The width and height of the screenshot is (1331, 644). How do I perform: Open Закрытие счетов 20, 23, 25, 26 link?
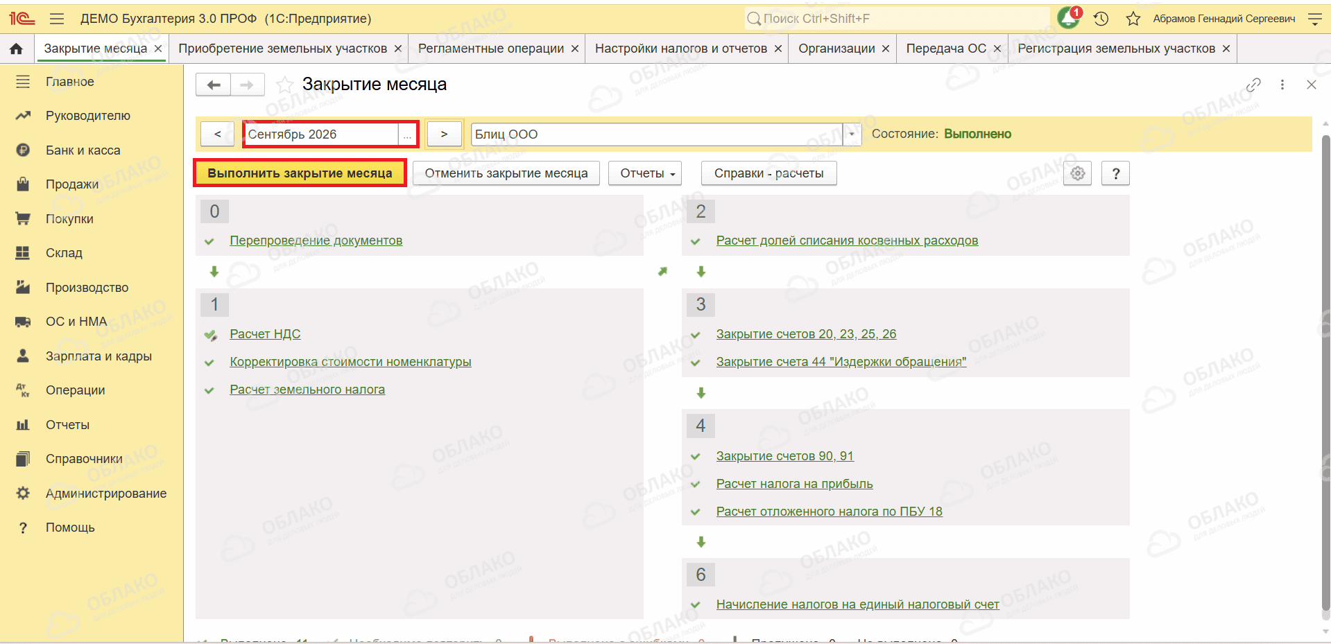806,334
